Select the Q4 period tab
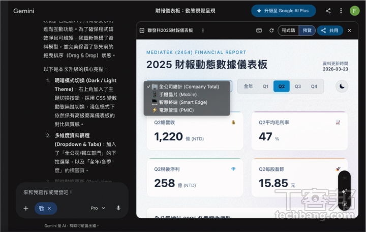The height and width of the screenshot is (232, 366). pyautogui.click(x=314, y=86)
